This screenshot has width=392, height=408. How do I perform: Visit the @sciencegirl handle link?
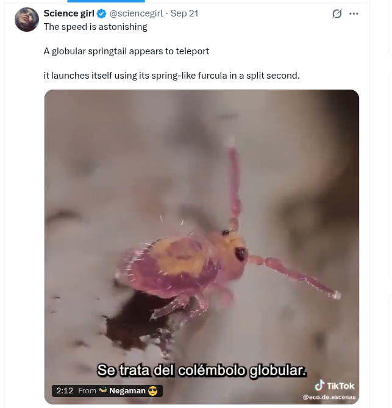(137, 13)
